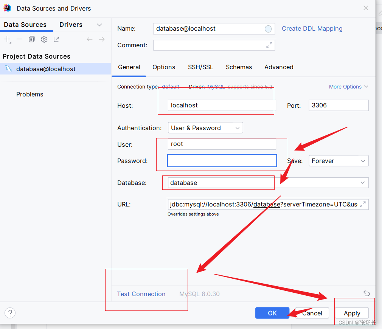This screenshot has width=382, height=329.
Task: Open the Problems entry in left panel
Action: coord(30,94)
